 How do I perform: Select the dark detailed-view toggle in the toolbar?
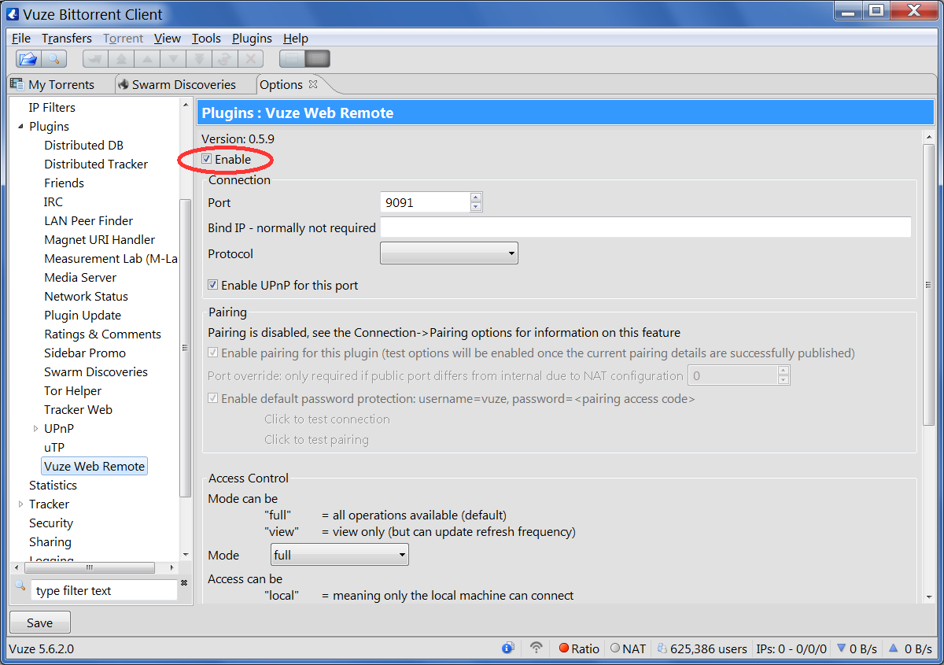318,58
